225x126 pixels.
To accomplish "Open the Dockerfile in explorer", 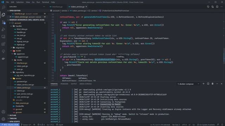I will 20,106.
